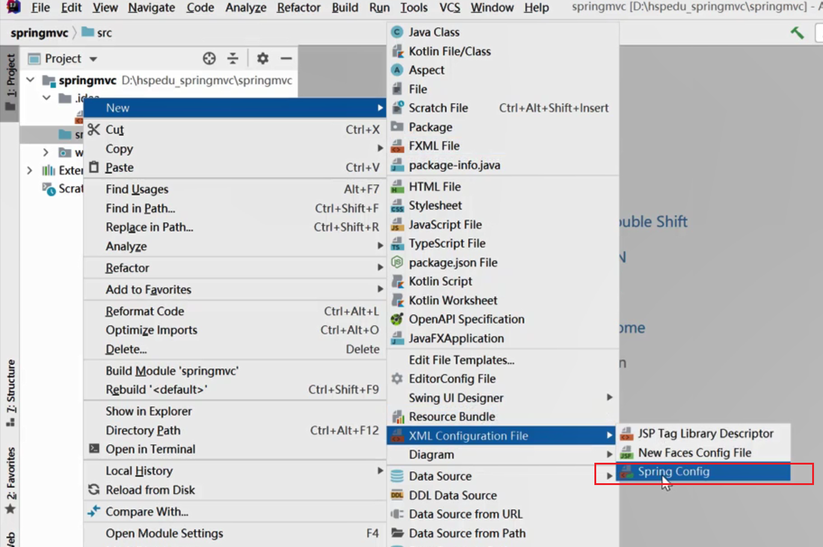Open the Project view dropdown arrow
823x547 pixels.
pos(93,59)
